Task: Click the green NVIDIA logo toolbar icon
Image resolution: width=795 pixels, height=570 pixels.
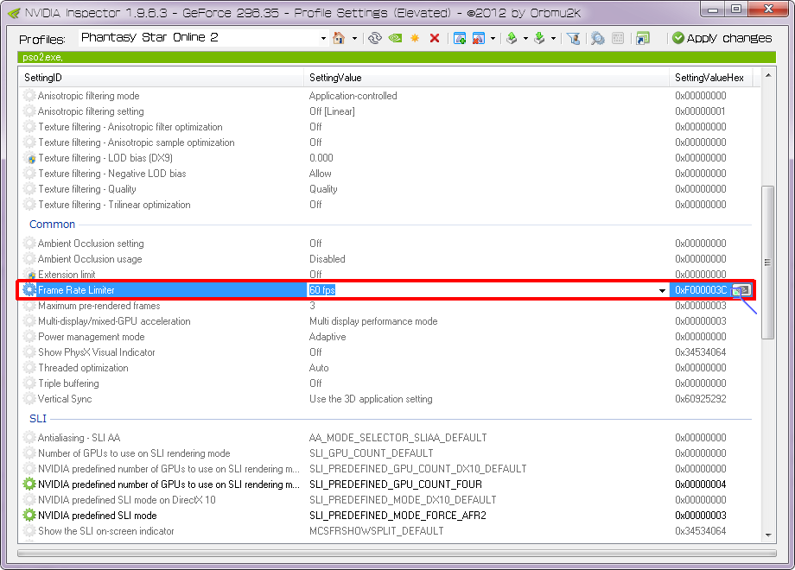Action: [395, 38]
